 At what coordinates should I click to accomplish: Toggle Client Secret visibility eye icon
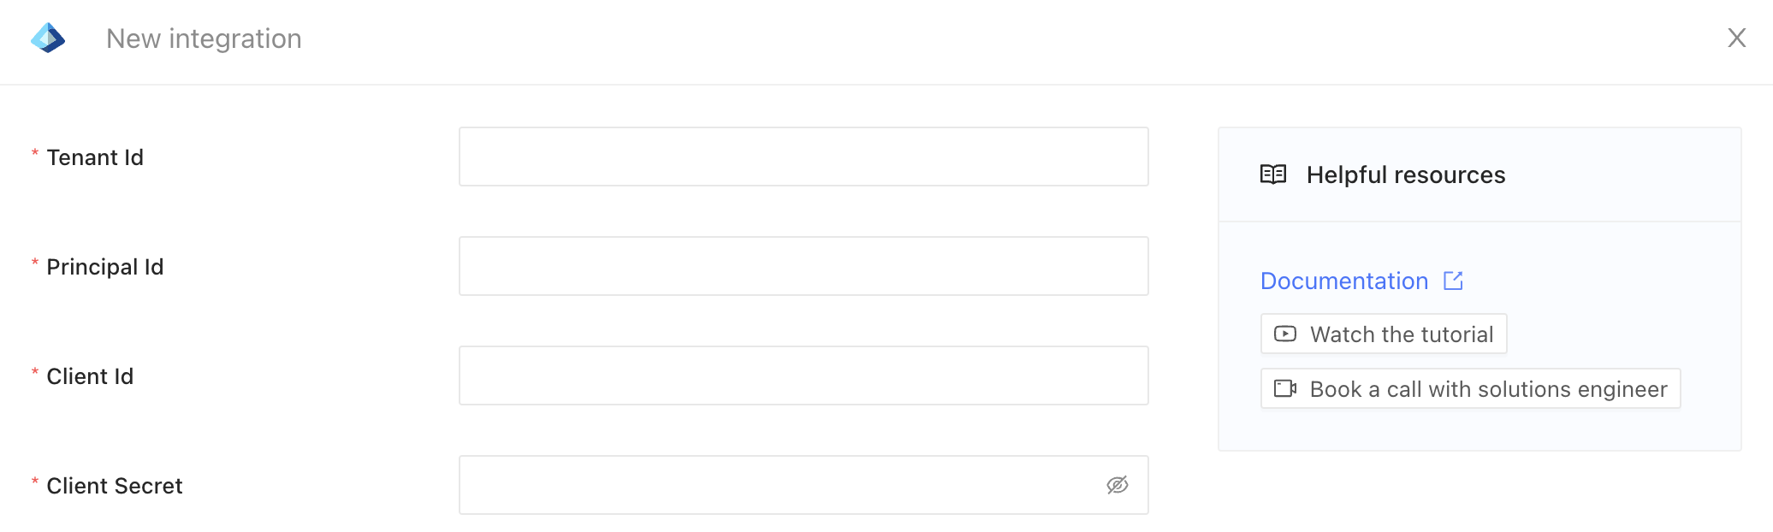point(1118,485)
